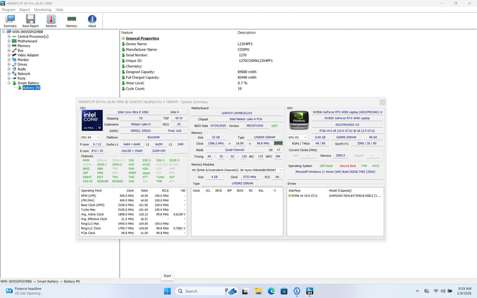
Task: Click the memory module icon beside 99.8 MHz
Action: point(278,143)
